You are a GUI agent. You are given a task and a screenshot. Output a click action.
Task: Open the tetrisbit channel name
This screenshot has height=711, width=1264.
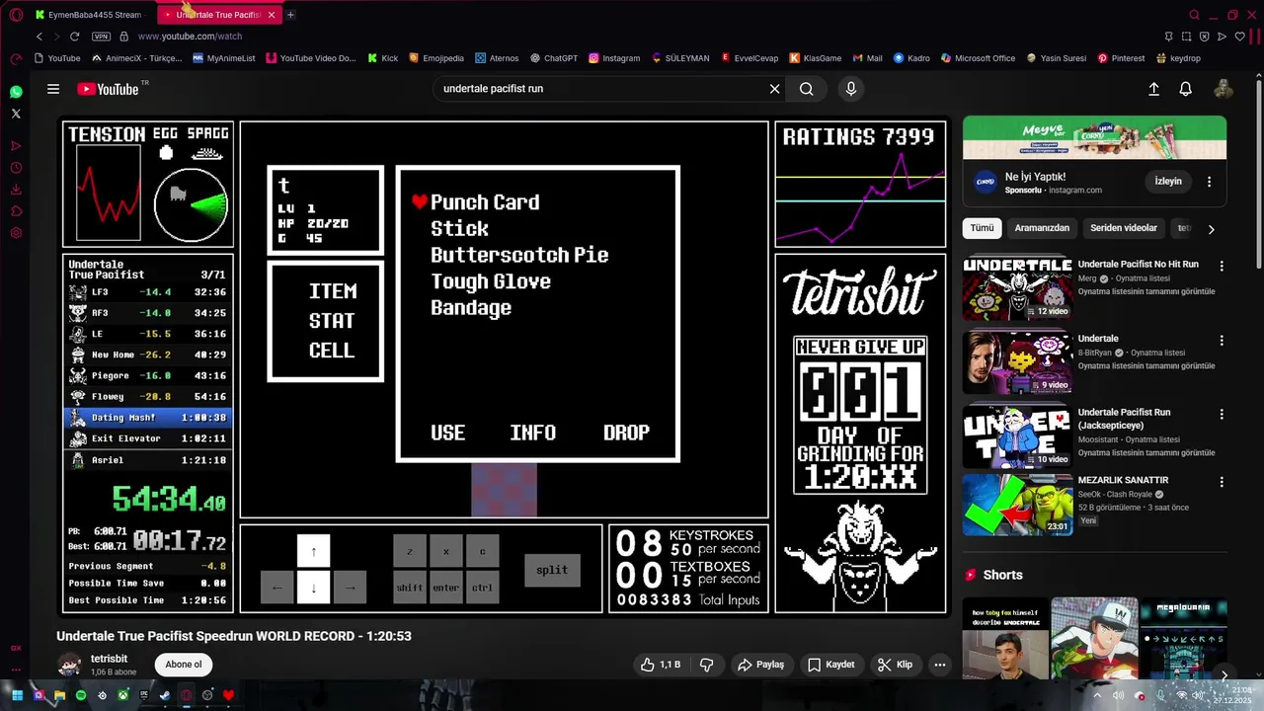(109, 659)
